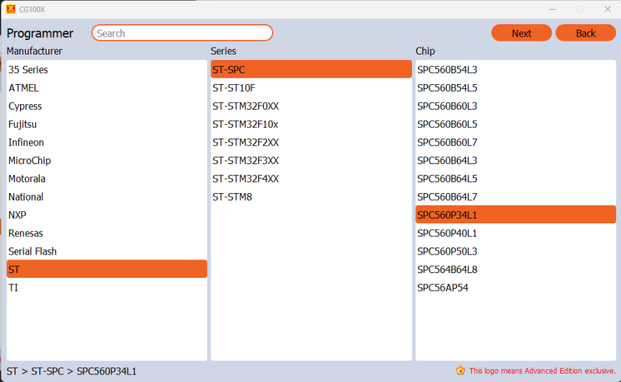Image resolution: width=621 pixels, height=382 pixels.
Task: Choose ST-STM32F4XX series
Action: click(x=246, y=179)
